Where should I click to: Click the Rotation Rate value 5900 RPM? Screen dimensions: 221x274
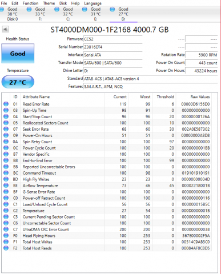point(202,55)
